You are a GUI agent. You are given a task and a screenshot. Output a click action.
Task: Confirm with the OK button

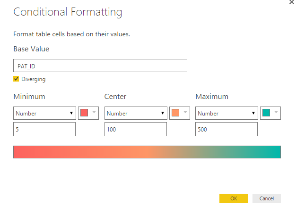[x=233, y=198]
